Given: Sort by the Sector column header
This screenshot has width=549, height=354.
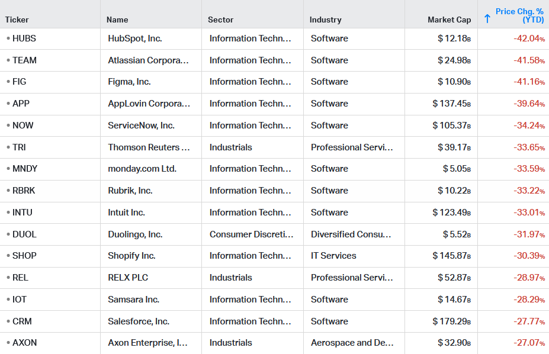Looking at the screenshot, I should point(220,20).
